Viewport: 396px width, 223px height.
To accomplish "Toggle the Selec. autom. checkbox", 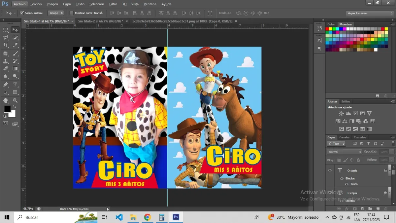I will [x=22, y=13].
